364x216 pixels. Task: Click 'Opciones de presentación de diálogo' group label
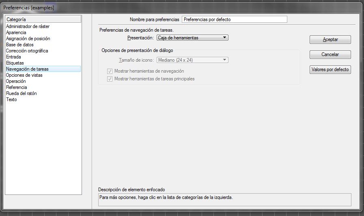(137, 50)
